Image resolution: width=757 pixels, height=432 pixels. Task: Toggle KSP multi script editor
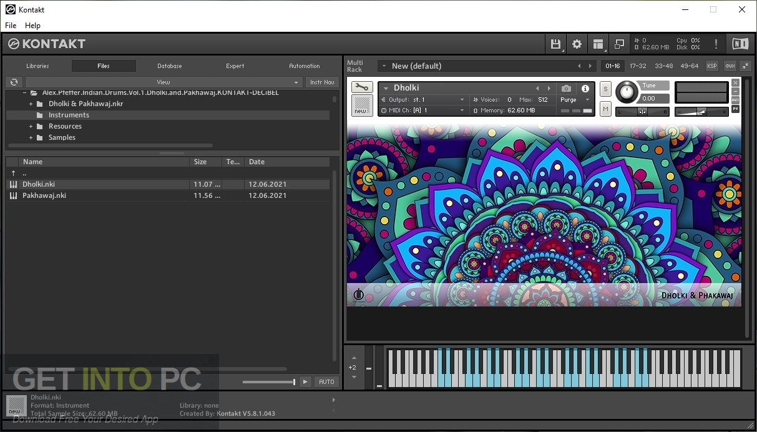pos(711,66)
